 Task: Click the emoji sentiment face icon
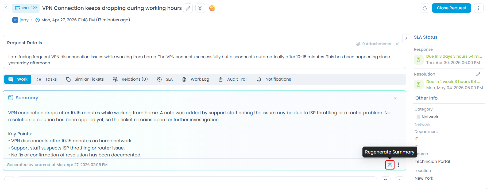coord(212,8)
